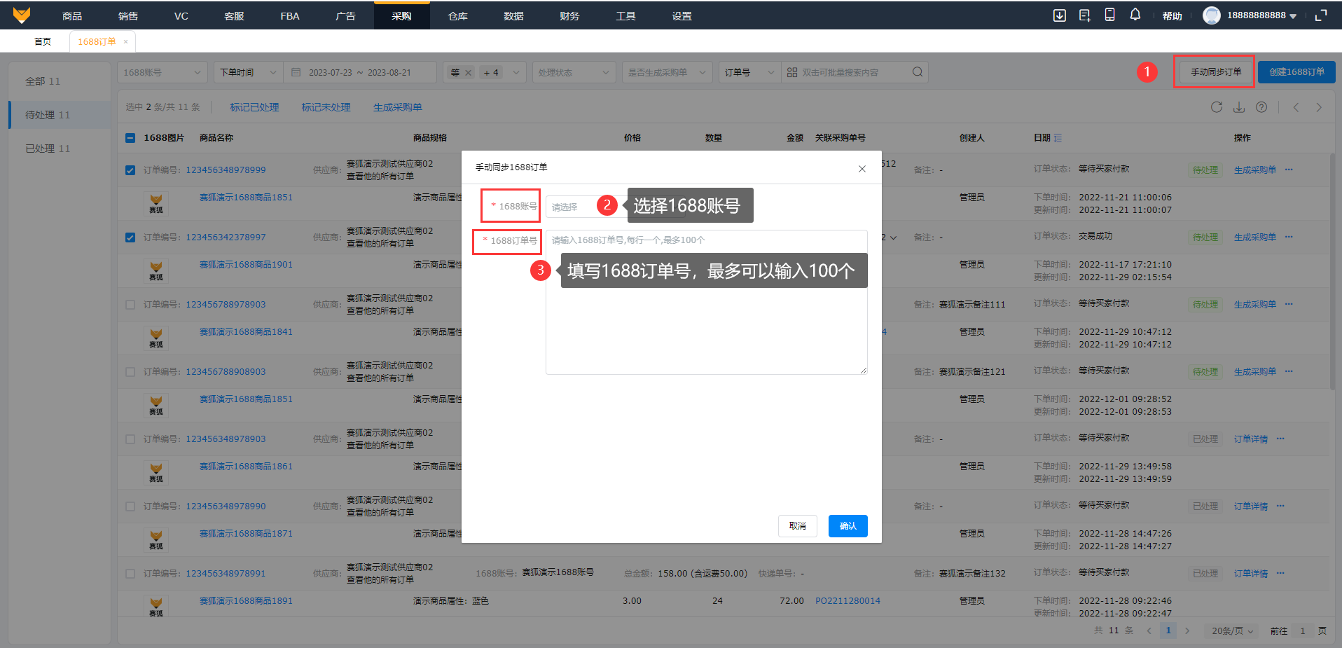Switch to the 首页 tab
This screenshot has width=1342, height=648.
[x=43, y=42]
